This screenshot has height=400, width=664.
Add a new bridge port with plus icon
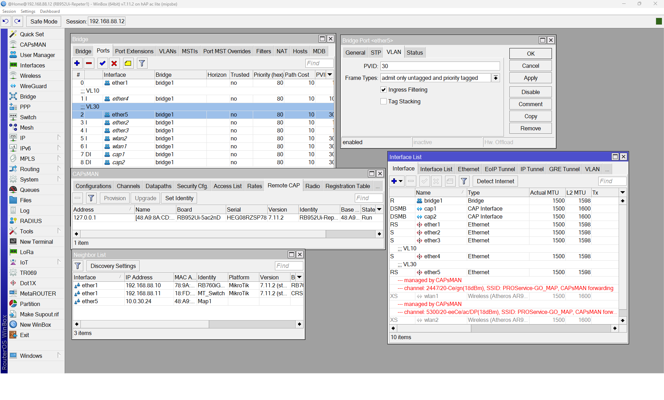[77, 63]
